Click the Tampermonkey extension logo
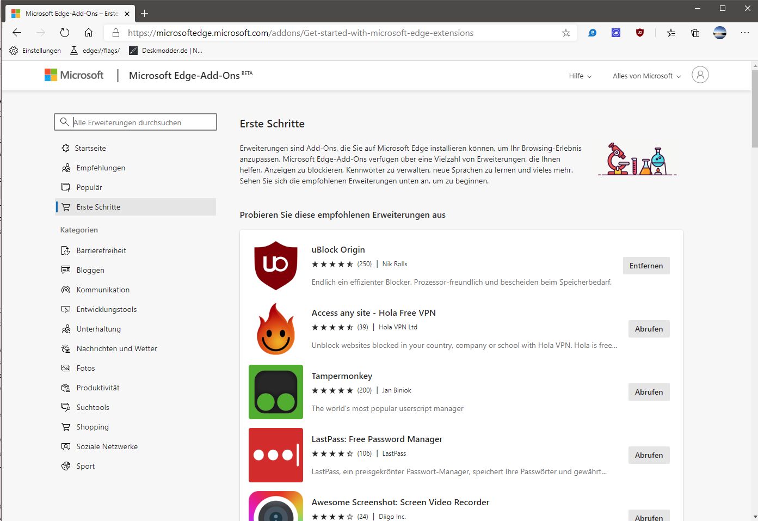This screenshot has height=521, width=758. [x=276, y=392]
